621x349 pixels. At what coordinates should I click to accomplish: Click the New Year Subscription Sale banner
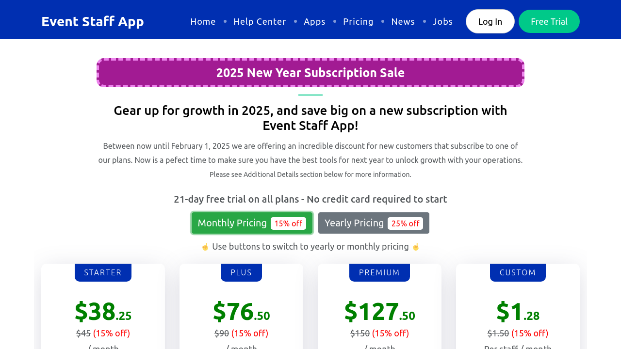point(310,73)
